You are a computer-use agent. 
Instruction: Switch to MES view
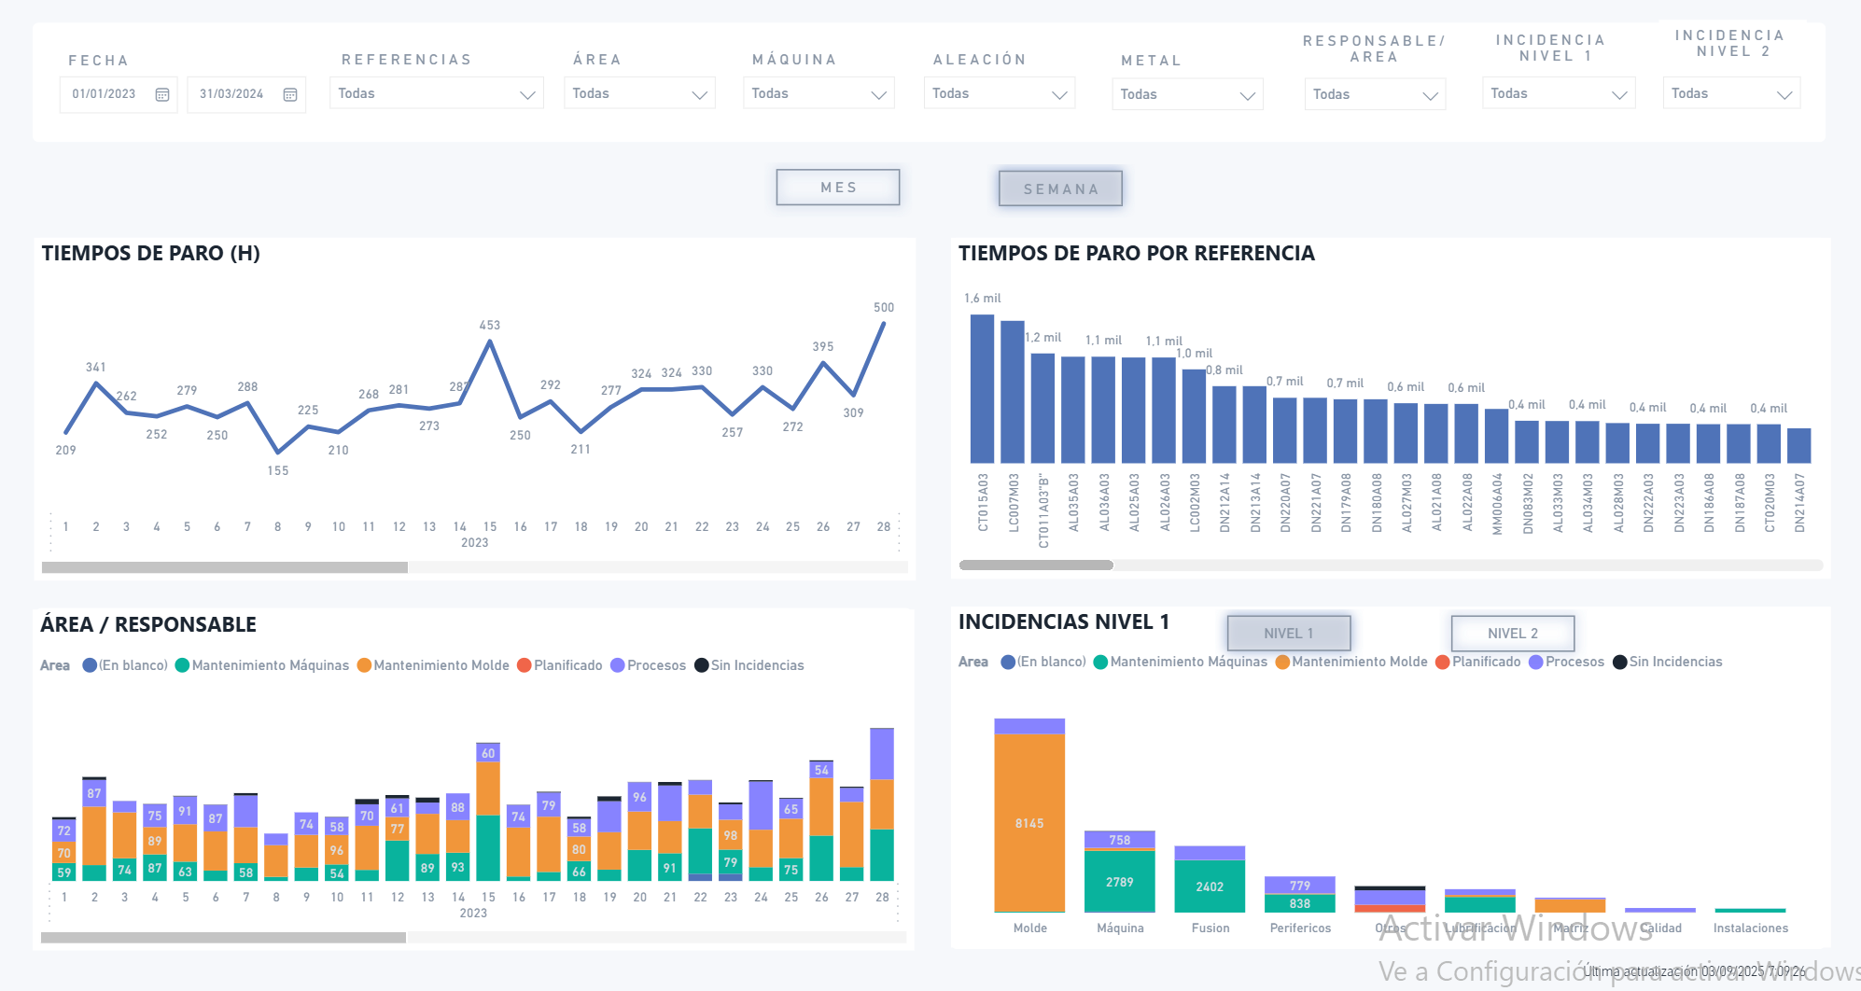pyautogui.click(x=837, y=187)
